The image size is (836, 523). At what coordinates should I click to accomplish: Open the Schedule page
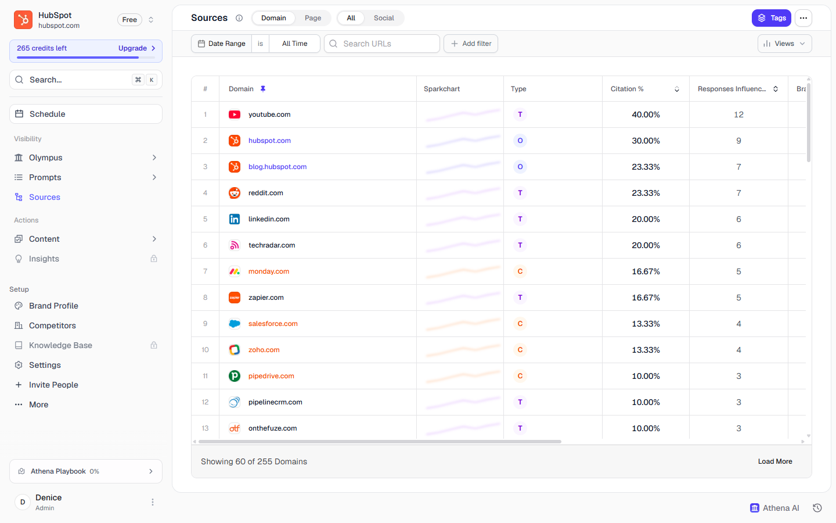tap(86, 114)
